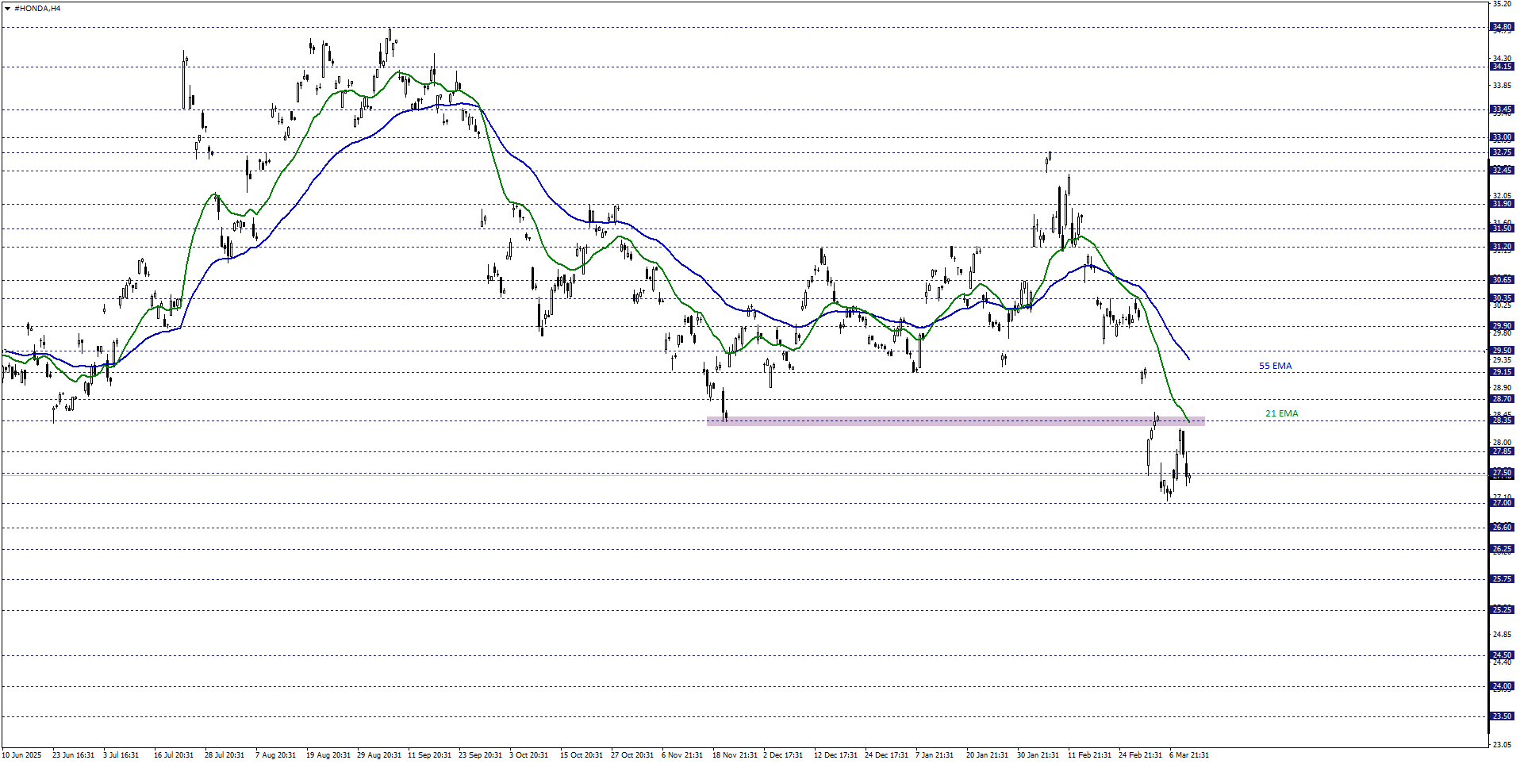Click the 28.35 price level label
The image size is (1520, 764).
pyautogui.click(x=1502, y=420)
